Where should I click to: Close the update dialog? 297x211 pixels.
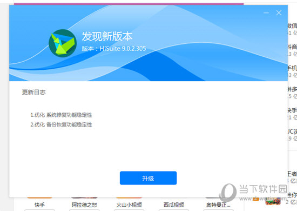pos(279,13)
